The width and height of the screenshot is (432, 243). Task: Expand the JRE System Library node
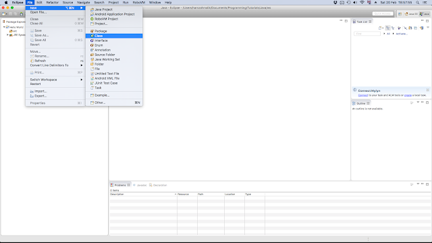7,35
